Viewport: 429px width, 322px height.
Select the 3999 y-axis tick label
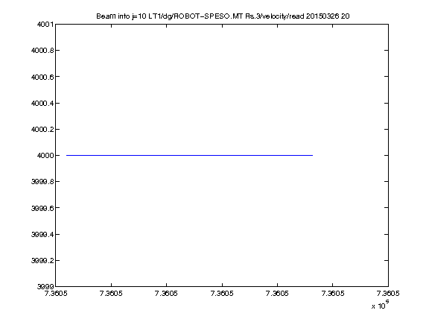45,286
